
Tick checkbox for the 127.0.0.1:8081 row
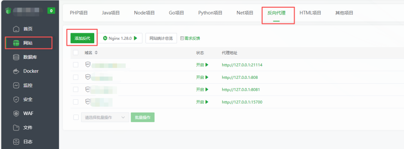(x=76, y=90)
